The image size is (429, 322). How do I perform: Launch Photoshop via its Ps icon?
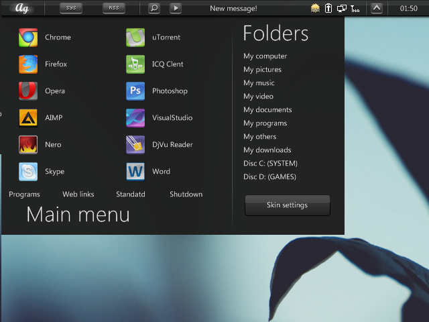point(135,91)
